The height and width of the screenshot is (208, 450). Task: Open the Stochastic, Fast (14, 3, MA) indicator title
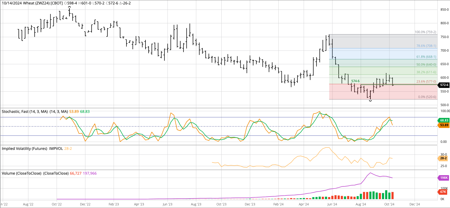tap(25, 112)
